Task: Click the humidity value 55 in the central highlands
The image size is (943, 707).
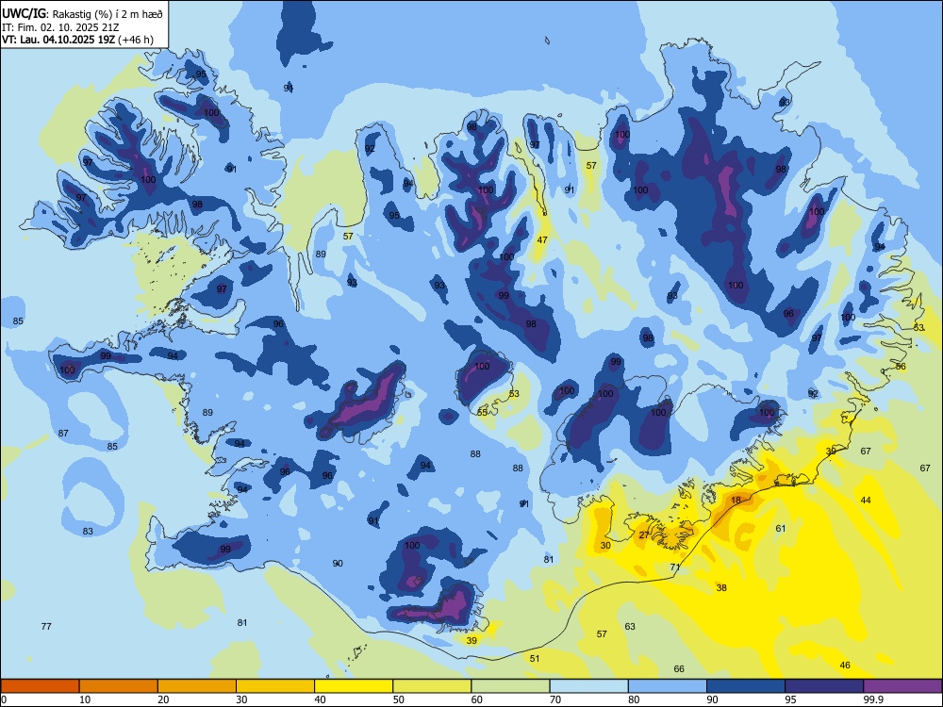Action: (482, 413)
